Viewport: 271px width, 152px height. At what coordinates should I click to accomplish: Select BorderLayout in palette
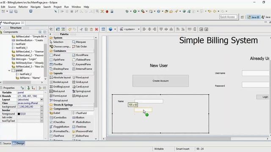pos(59,82)
